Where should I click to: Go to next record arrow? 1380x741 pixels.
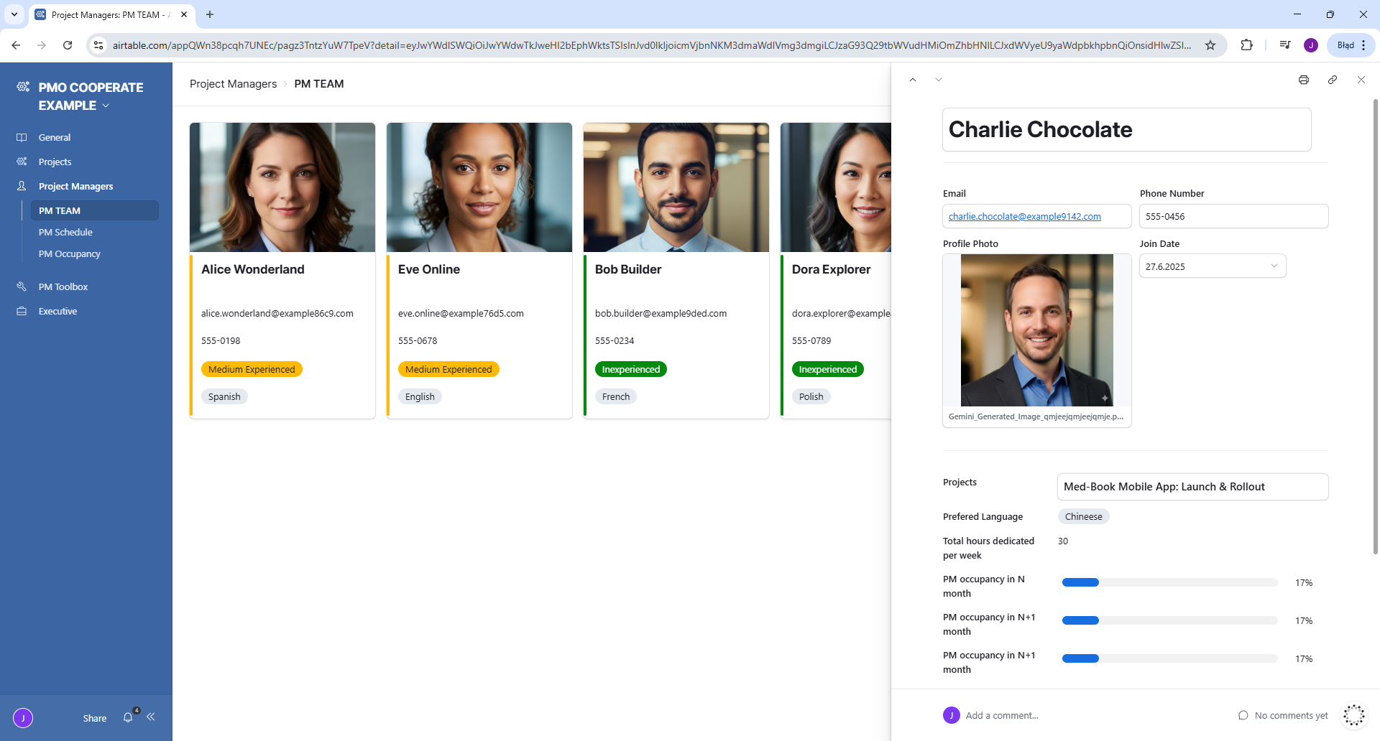[x=938, y=80]
